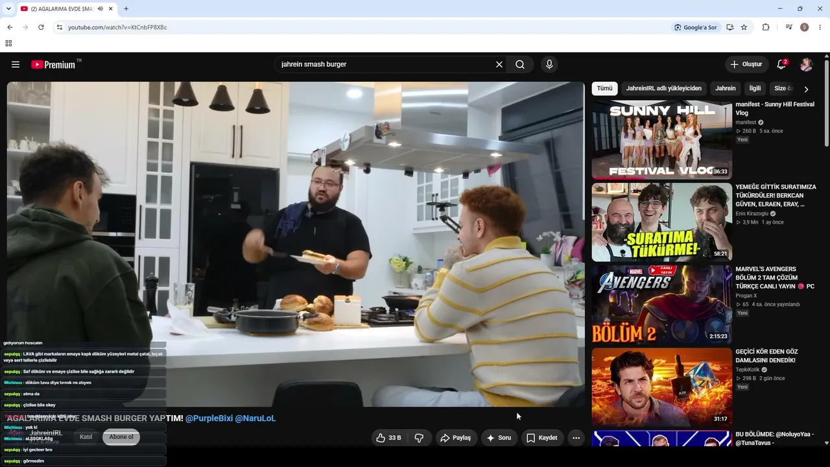Mute the tab via speaker icon
Image resolution: width=830 pixels, height=467 pixels.
pos(100,9)
